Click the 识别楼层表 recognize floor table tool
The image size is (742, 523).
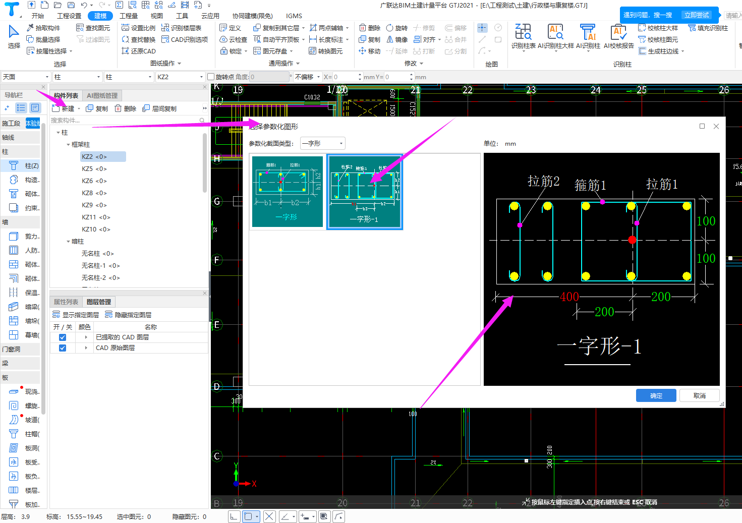(181, 28)
